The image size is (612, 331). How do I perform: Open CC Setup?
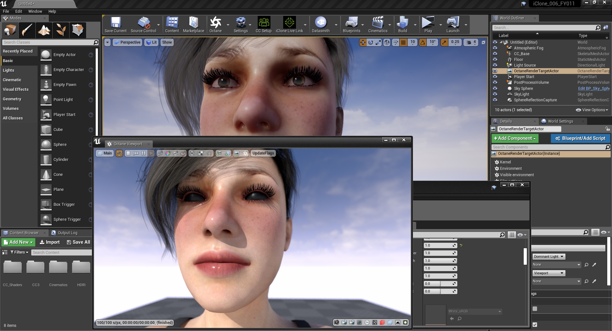(x=264, y=25)
